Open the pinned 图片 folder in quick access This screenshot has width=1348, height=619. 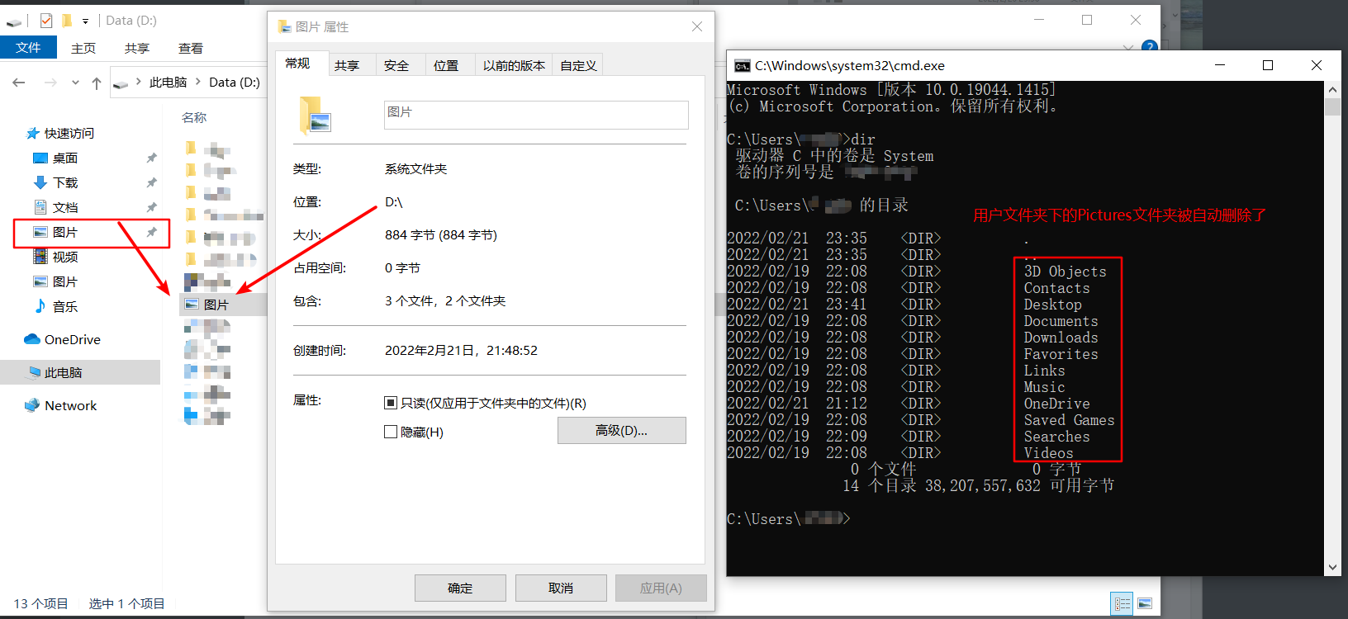(65, 232)
